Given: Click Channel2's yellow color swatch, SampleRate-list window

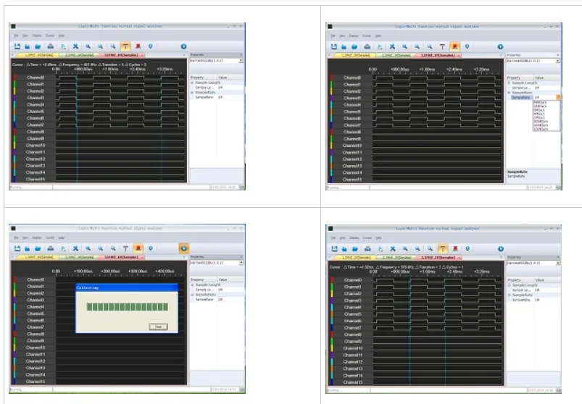Looking at the screenshot, I should 331,91.
